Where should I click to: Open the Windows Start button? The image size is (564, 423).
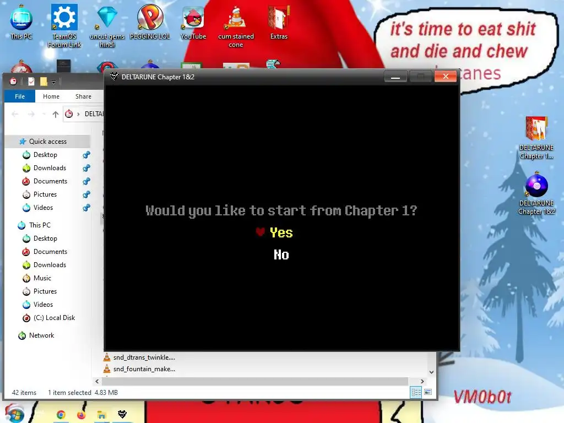14,413
